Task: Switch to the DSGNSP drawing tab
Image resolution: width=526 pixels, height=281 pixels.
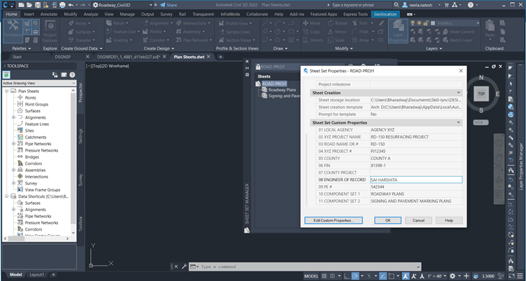Action: coord(63,57)
